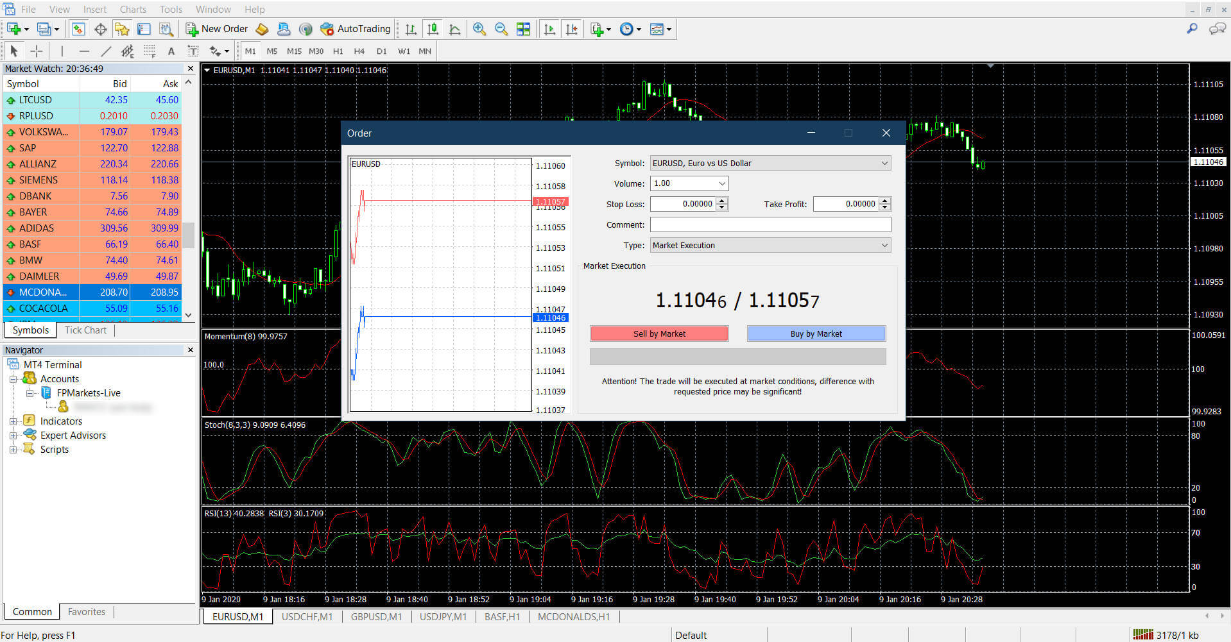This screenshot has width=1231, height=642.
Task: Switch to the GBPUSD,M1 chart tab
Action: coord(376,616)
